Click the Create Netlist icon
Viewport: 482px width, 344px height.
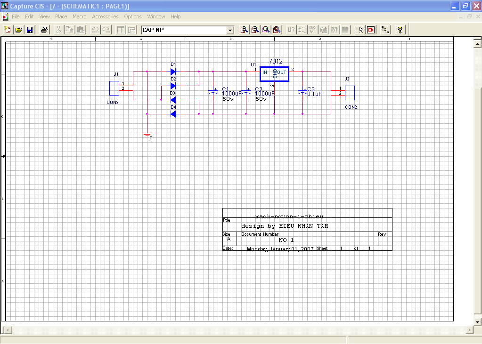coord(323,30)
